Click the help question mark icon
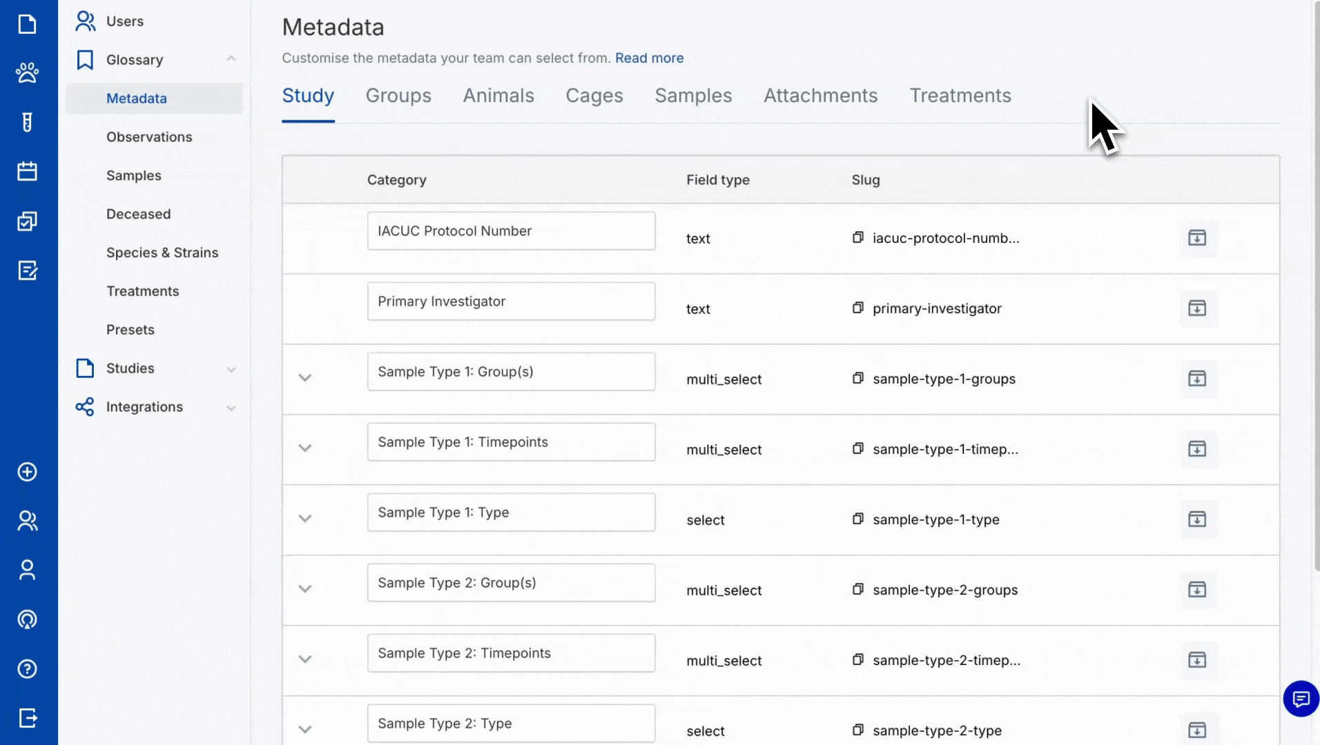Screen dimensions: 1320x745 27,669
